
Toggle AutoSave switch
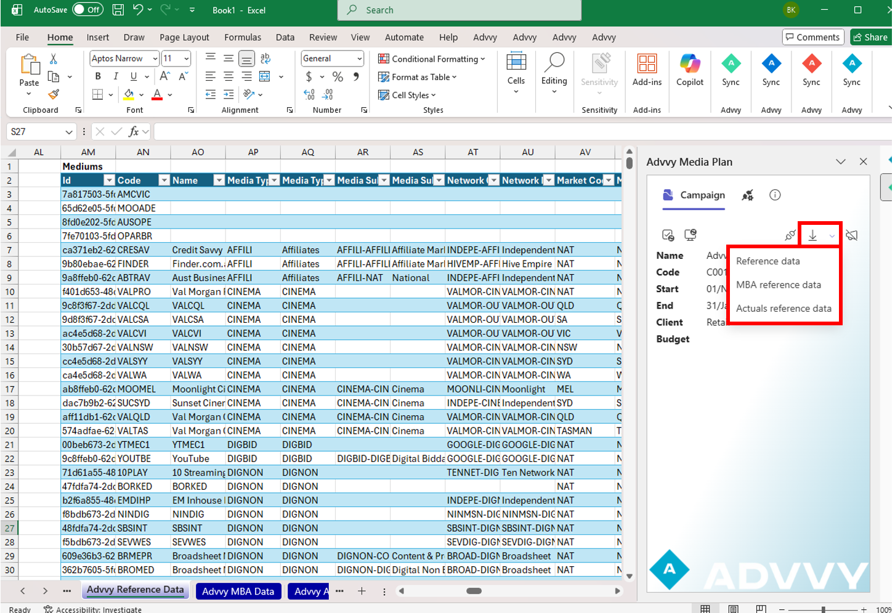[87, 10]
